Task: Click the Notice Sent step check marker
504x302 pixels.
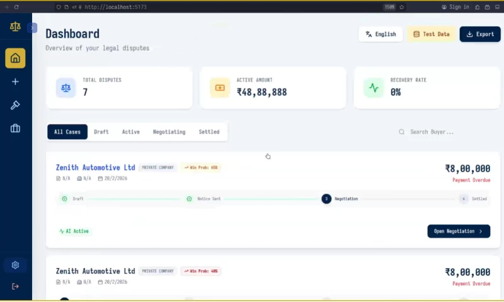Action: (190, 199)
